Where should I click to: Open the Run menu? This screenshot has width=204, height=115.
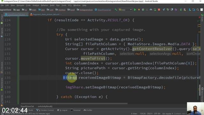[x=58, y=5]
